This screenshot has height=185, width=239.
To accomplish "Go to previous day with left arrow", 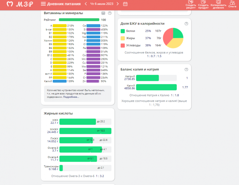I will coord(85,4).
